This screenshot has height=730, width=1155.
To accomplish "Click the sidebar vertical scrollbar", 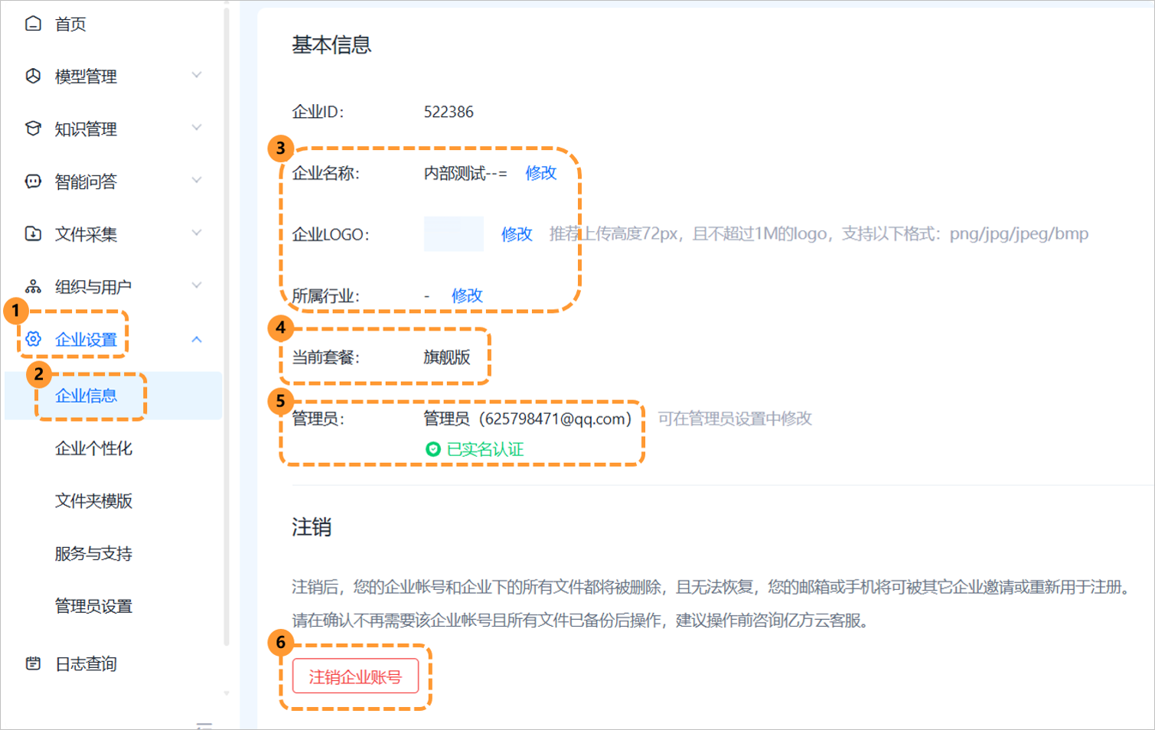I will [227, 306].
